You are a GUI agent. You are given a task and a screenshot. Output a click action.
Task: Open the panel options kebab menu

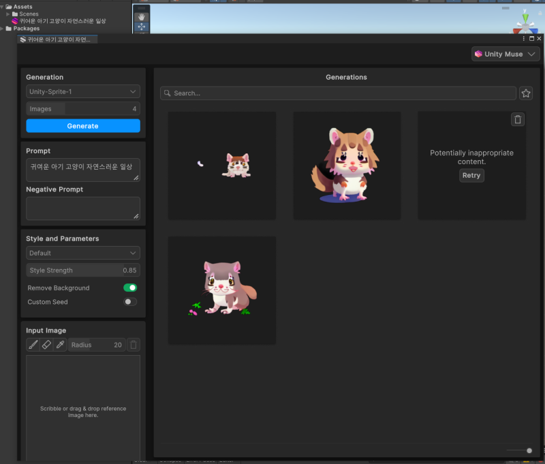523,39
